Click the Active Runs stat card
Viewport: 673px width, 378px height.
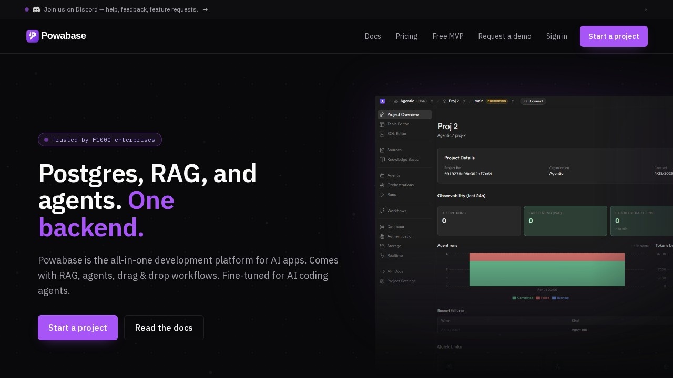(479, 220)
